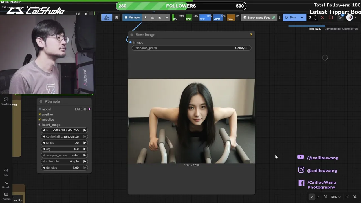Open the scheduler dropdown
The image size is (361, 203).
pyautogui.click(x=64, y=161)
